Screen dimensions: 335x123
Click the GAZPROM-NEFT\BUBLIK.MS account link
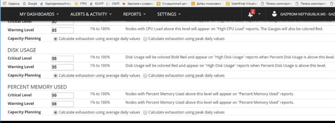[x=307, y=14]
